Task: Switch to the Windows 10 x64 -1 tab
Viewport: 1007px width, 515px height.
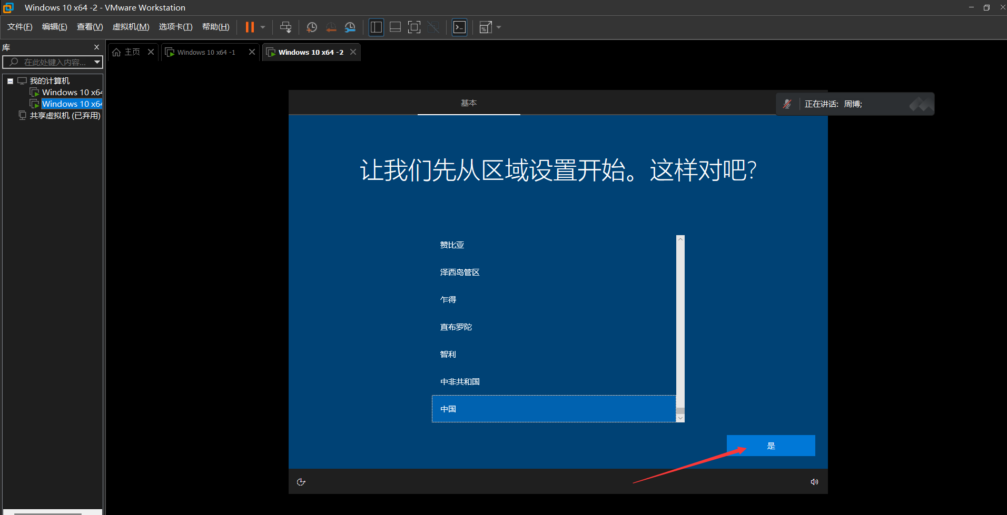Action: [x=206, y=52]
